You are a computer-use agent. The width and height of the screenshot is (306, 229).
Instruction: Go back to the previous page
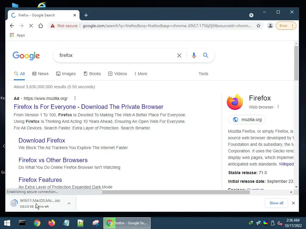point(12,26)
